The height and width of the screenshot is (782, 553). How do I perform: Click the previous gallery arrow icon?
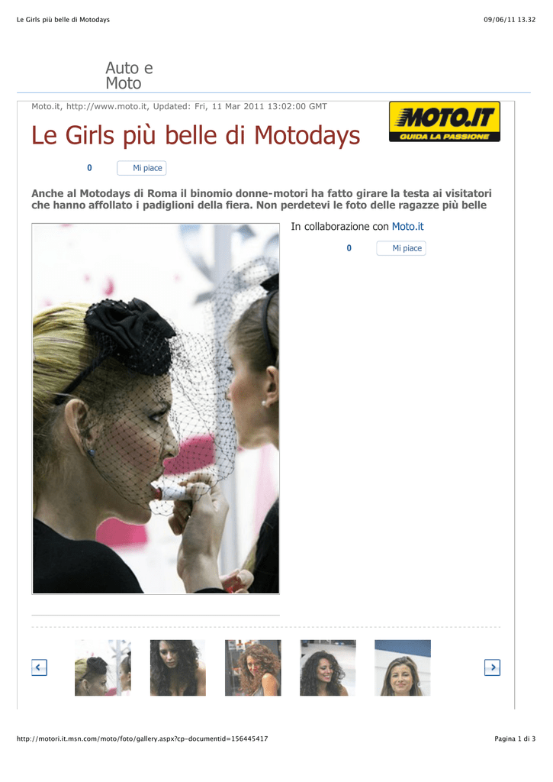tap(40, 667)
